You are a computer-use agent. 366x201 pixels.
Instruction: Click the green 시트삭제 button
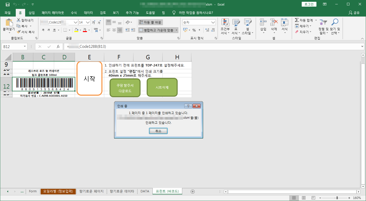coord(162,88)
